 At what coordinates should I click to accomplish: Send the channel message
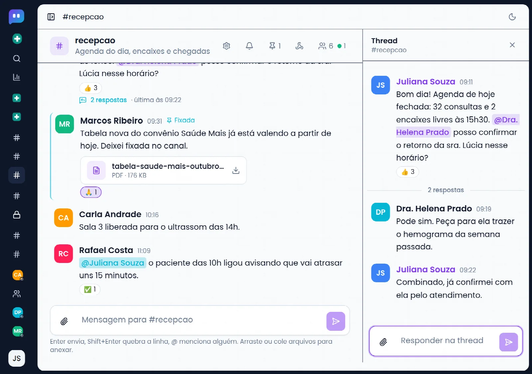coord(336,321)
